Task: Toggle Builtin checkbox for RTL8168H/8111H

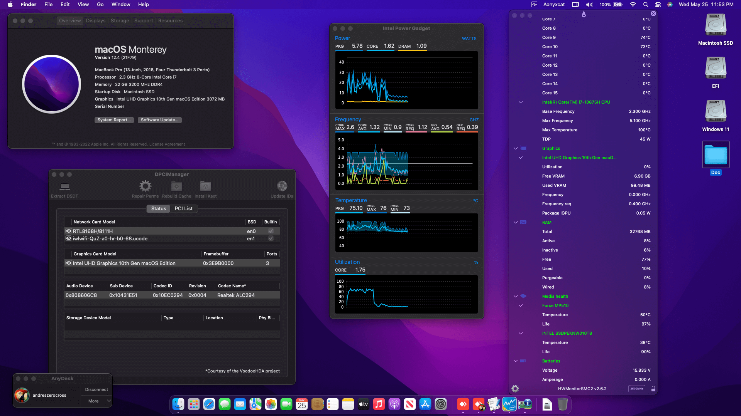Action: pyautogui.click(x=271, y=231)
